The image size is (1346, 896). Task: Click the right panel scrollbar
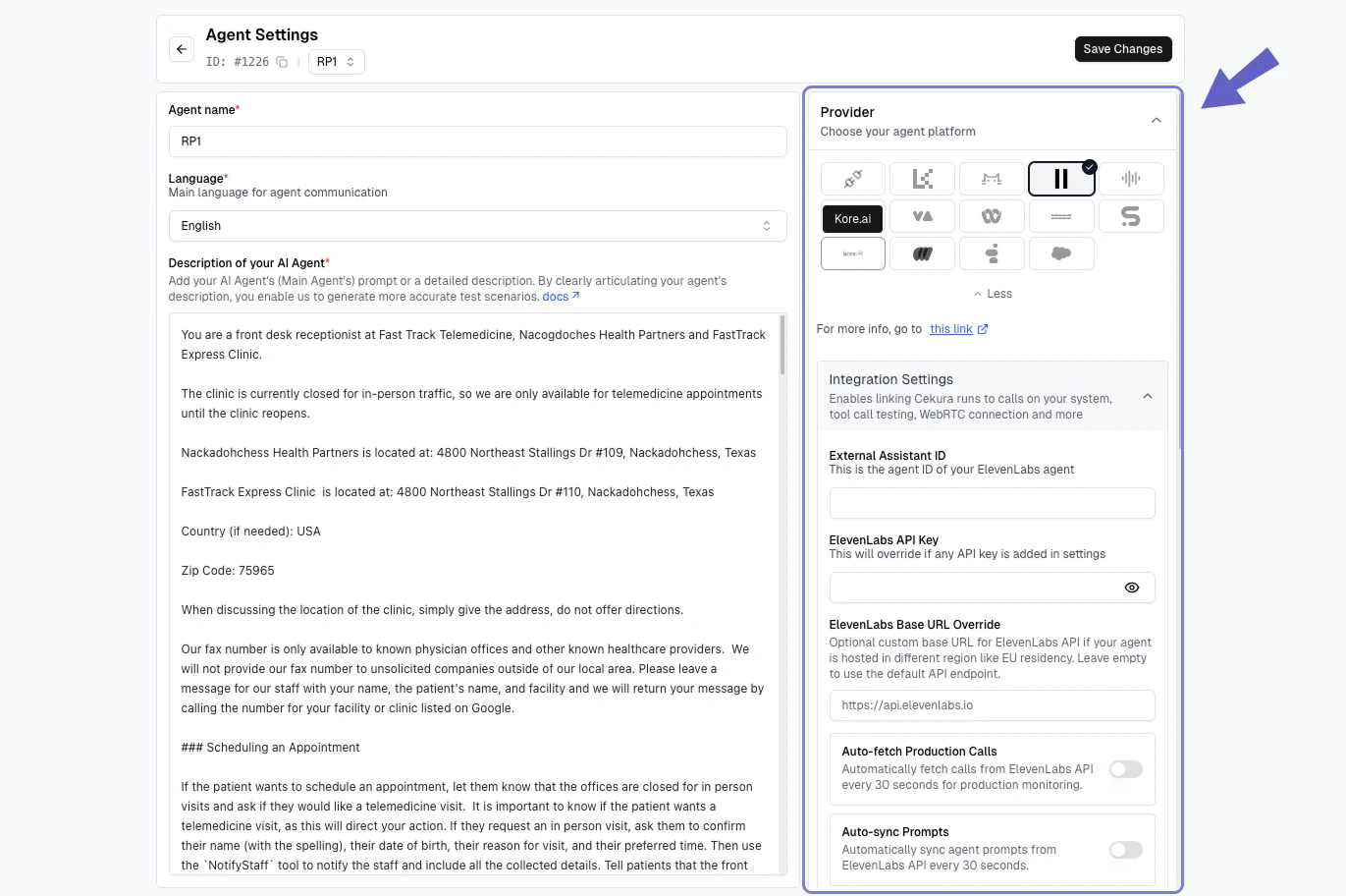point(1179,270)
